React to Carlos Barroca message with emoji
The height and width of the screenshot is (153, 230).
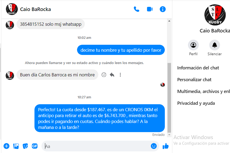104,75
